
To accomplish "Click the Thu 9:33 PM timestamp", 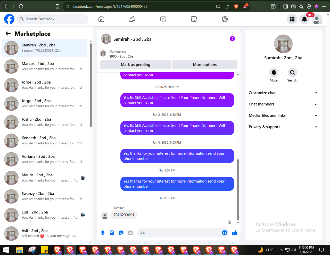I will tap(167, 198).
